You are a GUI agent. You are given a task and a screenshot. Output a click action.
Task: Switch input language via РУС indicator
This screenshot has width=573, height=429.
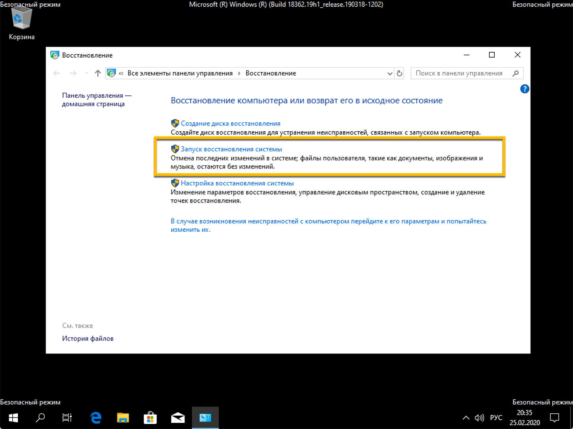point(496,418)
